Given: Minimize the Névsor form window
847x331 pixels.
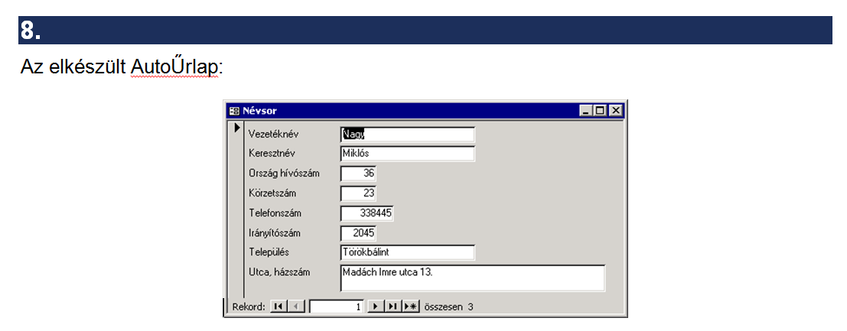Looking at the screenshot, I should (587, 110).
